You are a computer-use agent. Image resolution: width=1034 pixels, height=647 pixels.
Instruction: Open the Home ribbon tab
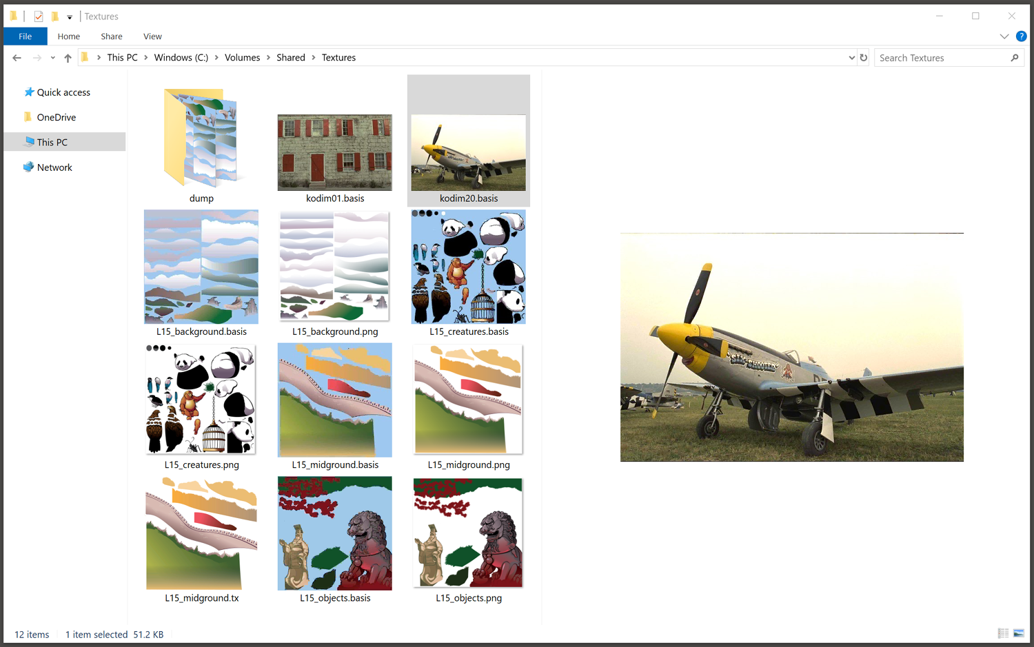pyautogui.click(x=69, y=37)
